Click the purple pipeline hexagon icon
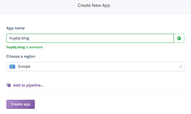Screen dimensions: 191x114 9,85
